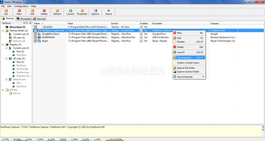Select All users (1) under Startup folders
The image size is (265, 141).
tap(19, 37)
